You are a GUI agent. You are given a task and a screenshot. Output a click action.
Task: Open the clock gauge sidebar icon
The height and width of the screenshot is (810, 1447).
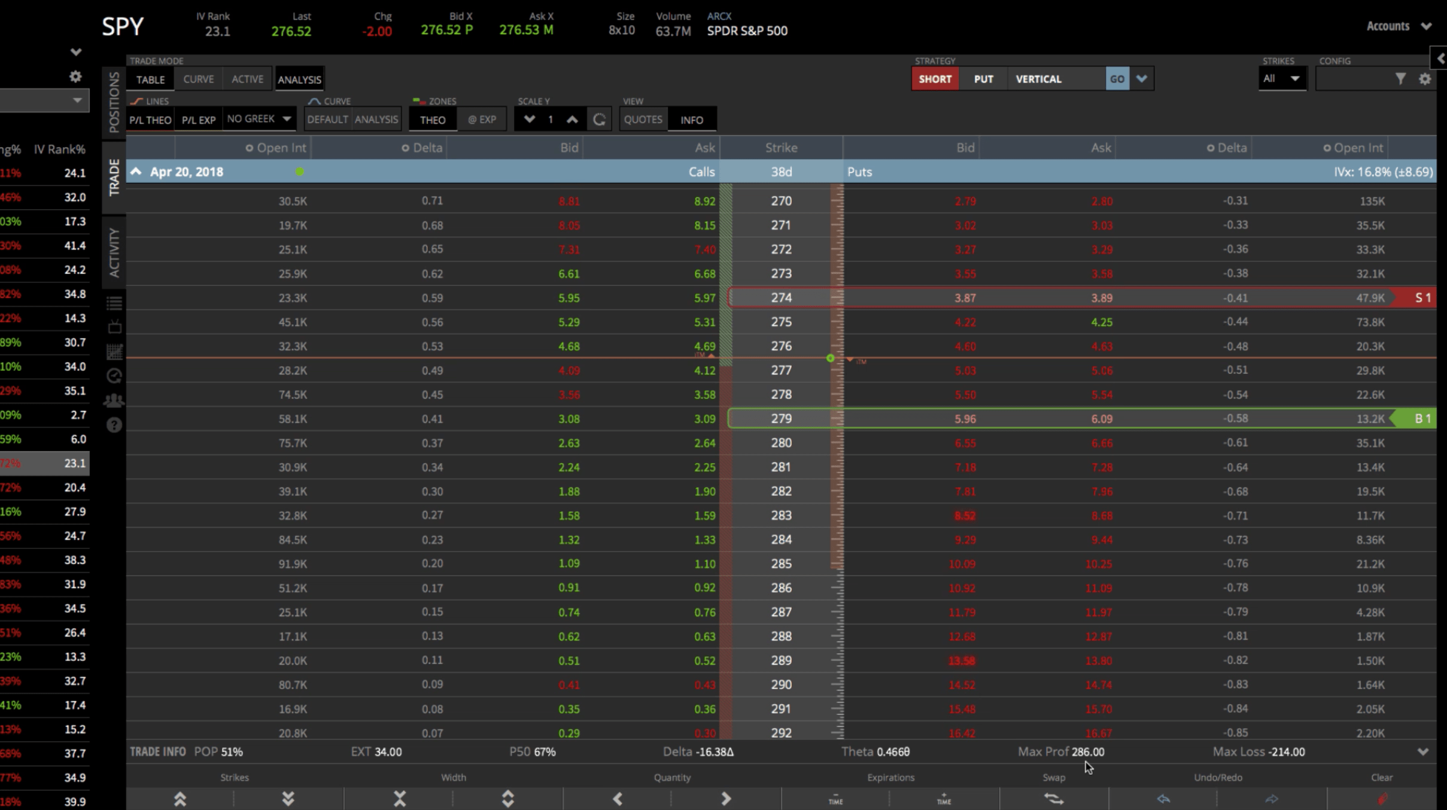(114, 376)
